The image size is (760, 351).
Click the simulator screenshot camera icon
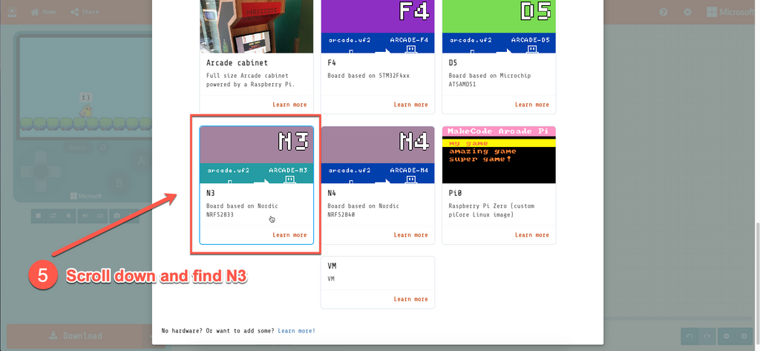[116, 216]
